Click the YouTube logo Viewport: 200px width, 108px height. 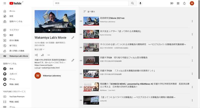(15, 3)
